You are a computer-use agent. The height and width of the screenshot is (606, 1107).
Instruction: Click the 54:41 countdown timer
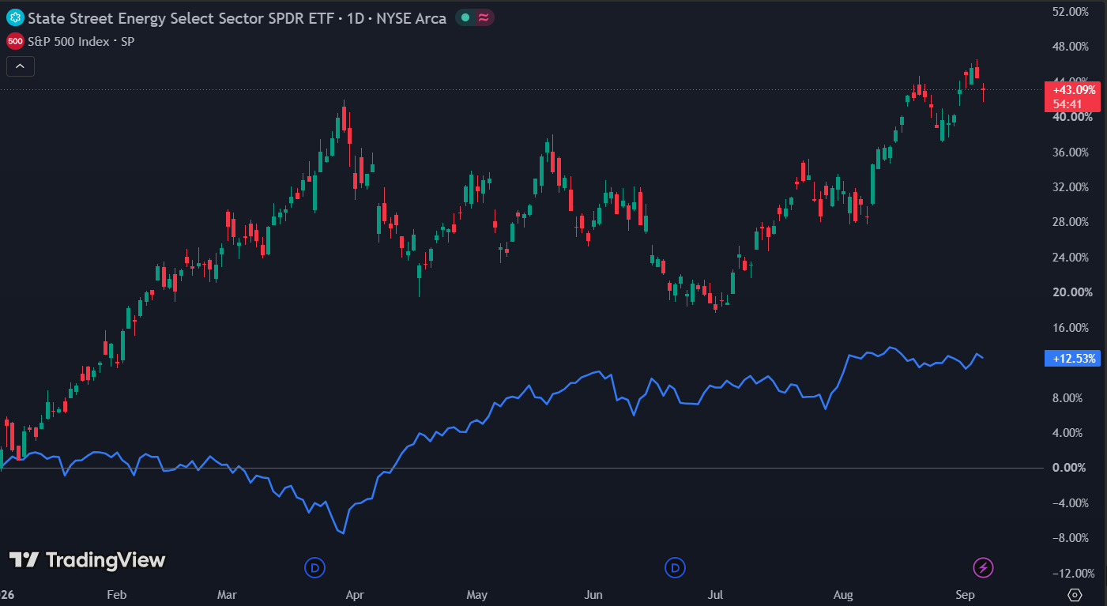pos(1067,104)
